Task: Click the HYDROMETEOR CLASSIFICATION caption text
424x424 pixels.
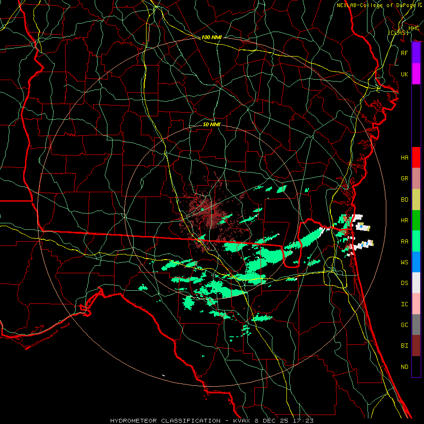Action: (x=165, y=421)
